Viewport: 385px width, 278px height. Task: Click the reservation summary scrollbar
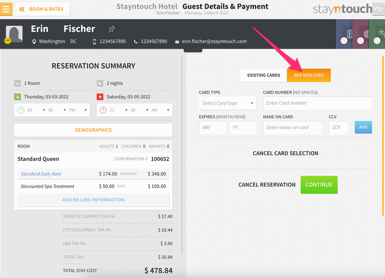point(182,155)
